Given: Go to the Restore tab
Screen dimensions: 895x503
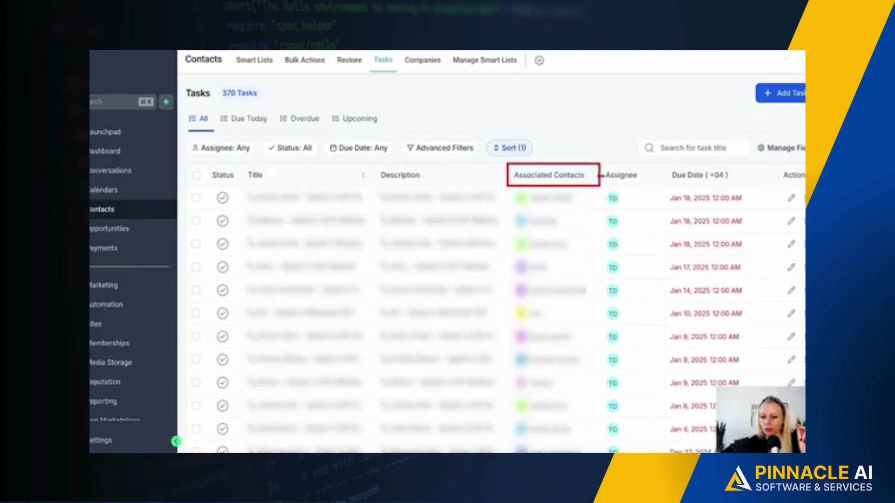Looking at the screenshot, I should point(349,60).
